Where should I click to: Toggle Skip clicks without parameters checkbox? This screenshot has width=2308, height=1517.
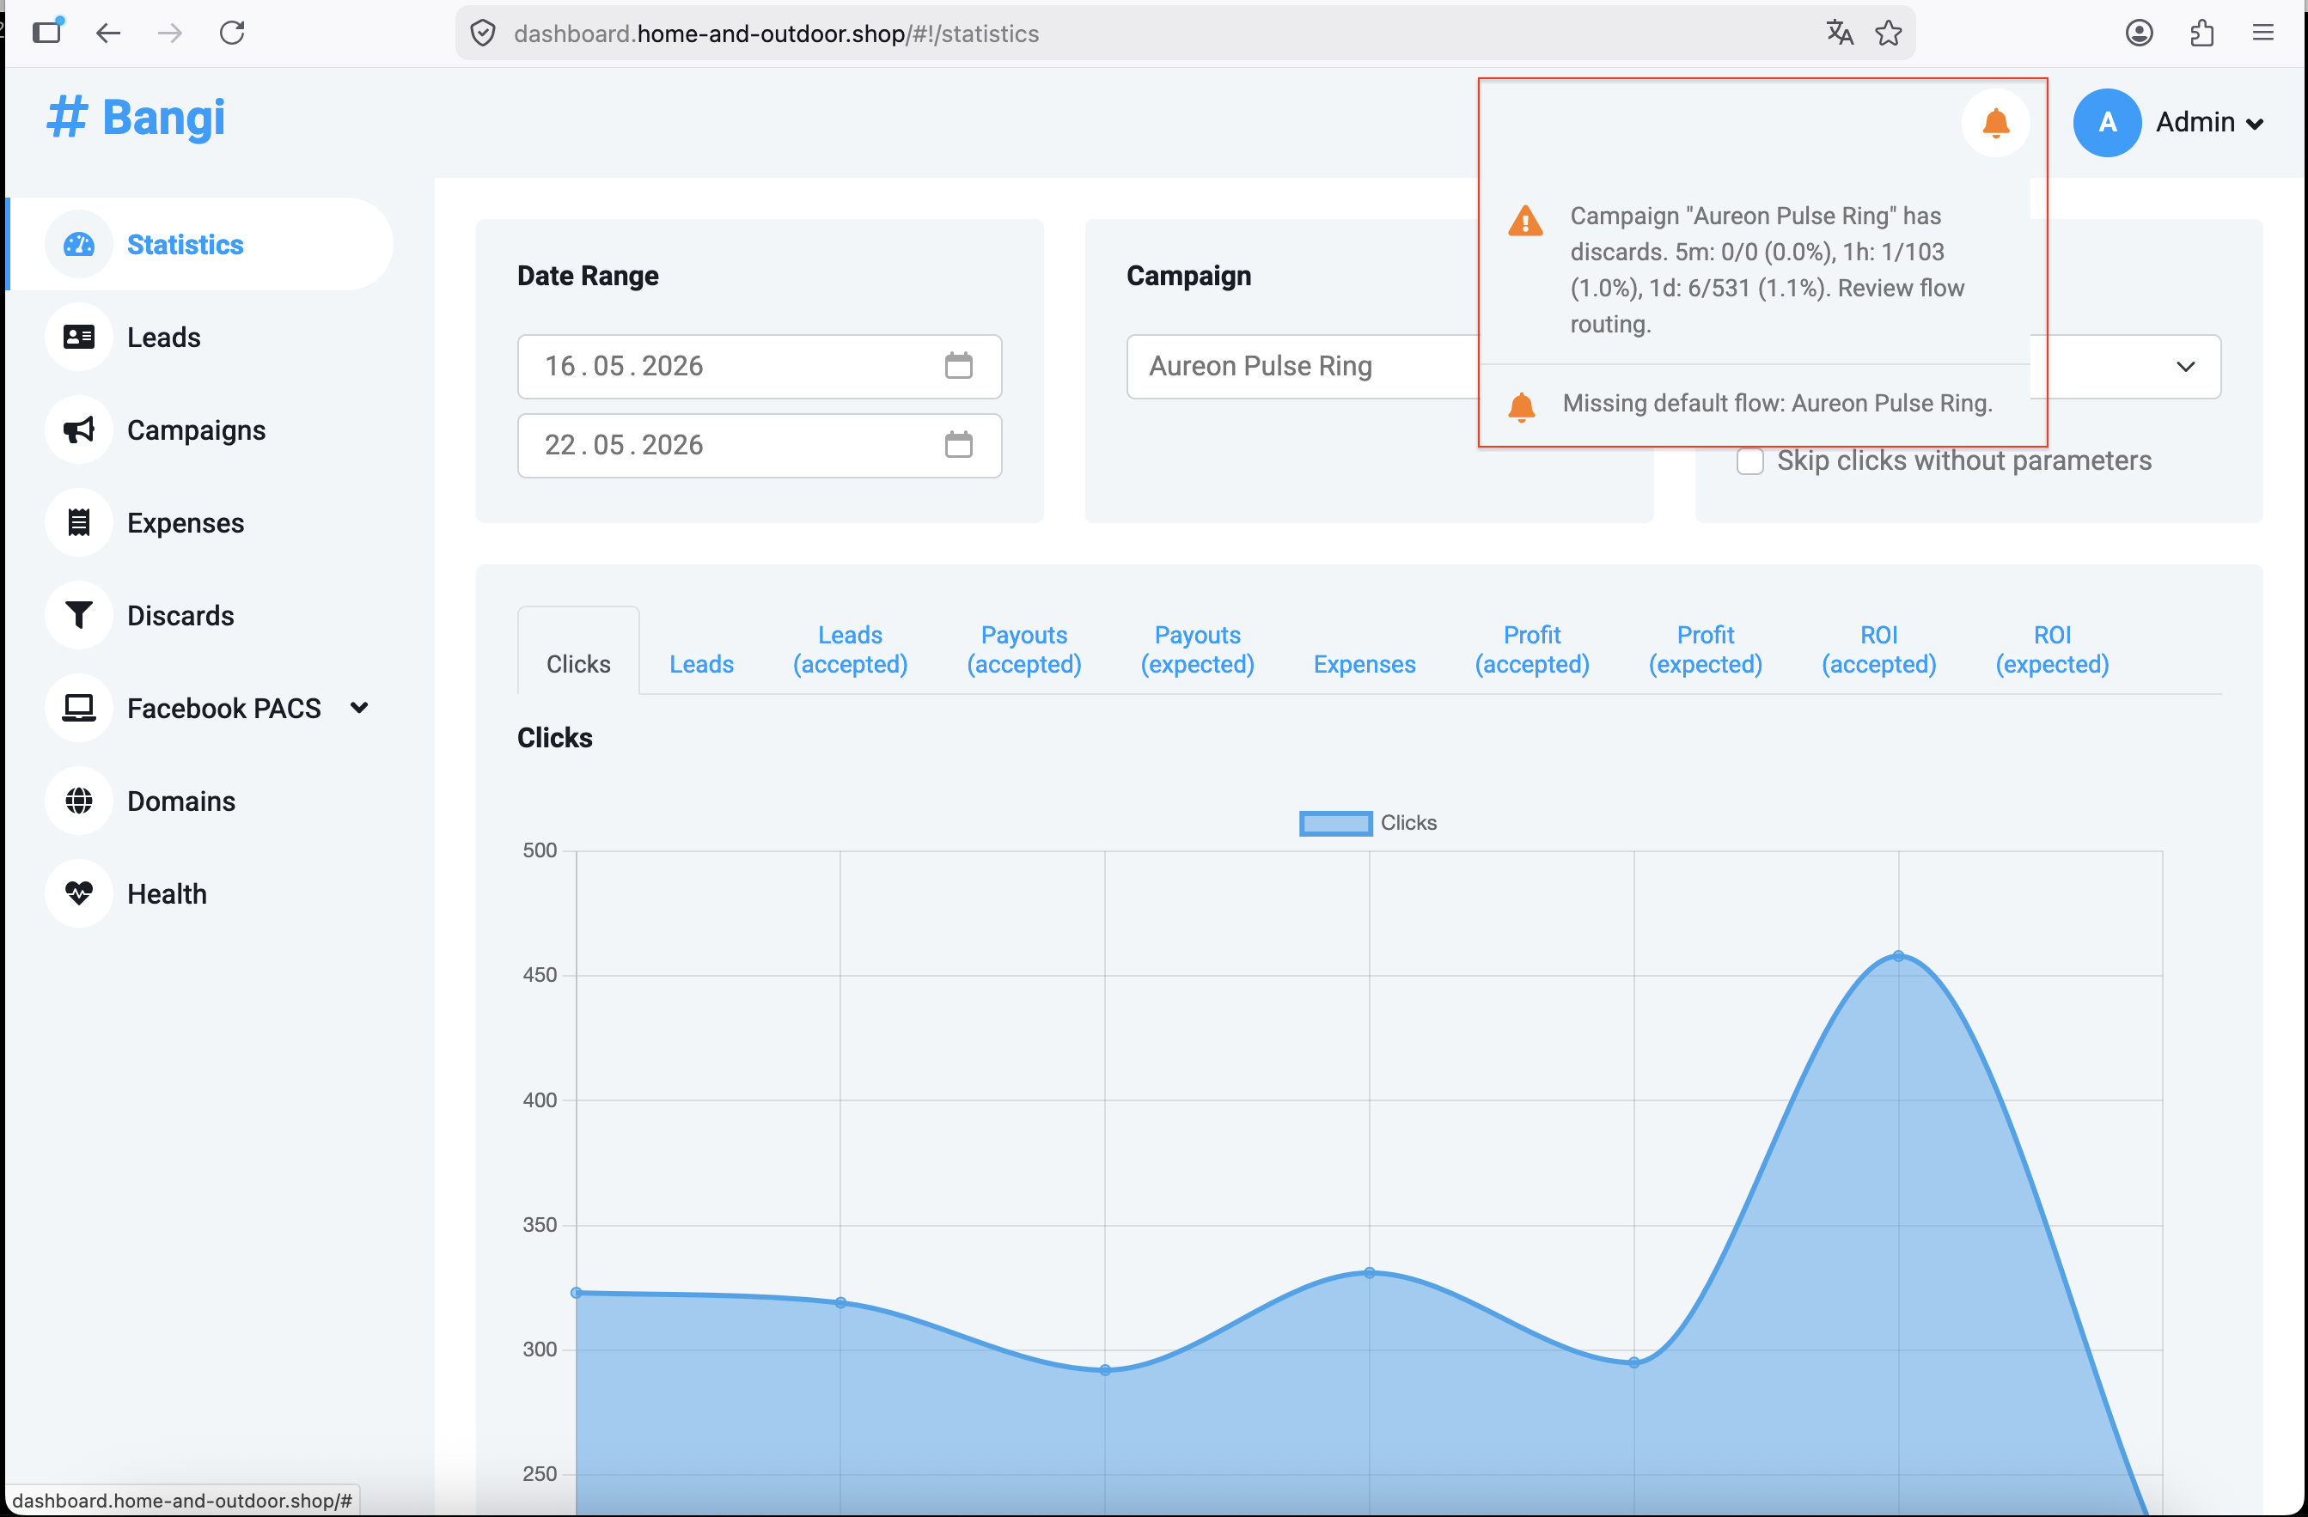(1750, 461)
